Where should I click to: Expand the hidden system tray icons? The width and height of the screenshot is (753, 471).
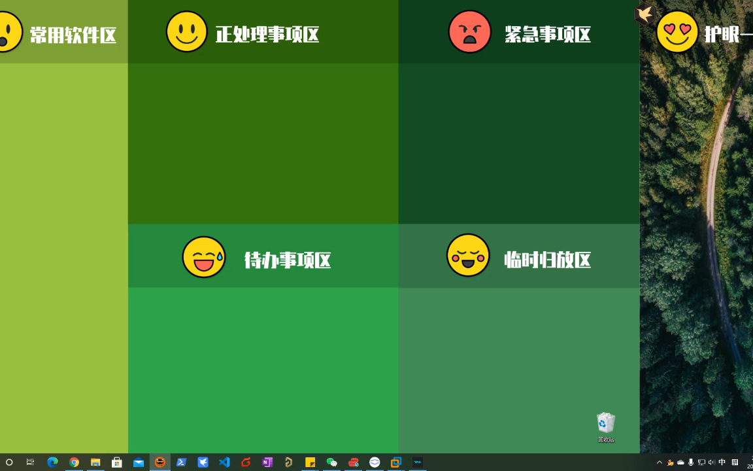point(659,462)
